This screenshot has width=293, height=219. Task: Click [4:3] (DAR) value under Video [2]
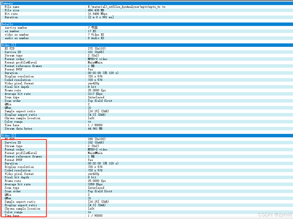pos(97,205)
